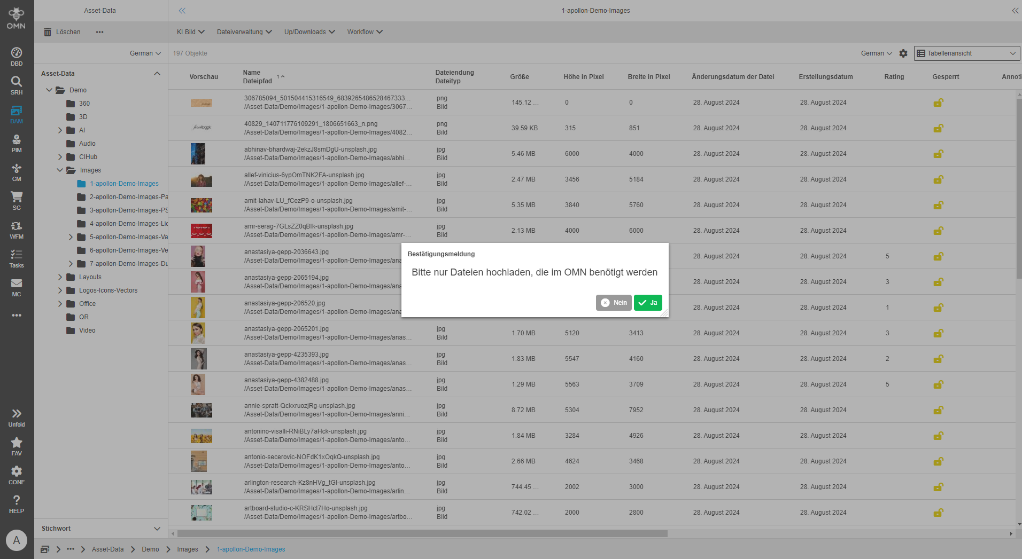The width and height of the screenshot is (1022, 559).
Task: Open the MC mail module
Action: point(17,287)
